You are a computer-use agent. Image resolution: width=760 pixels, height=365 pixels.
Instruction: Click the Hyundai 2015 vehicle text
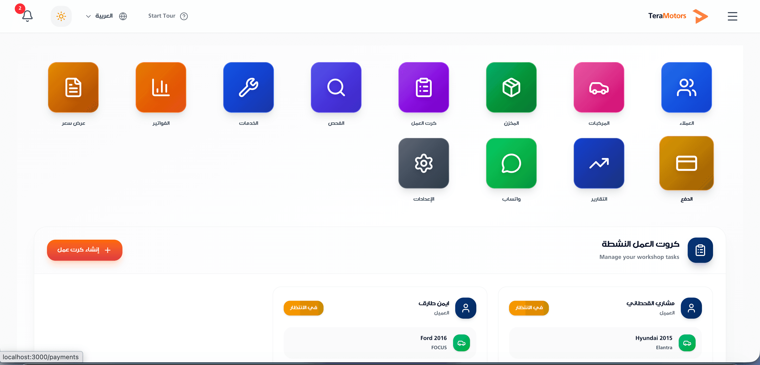654,338
